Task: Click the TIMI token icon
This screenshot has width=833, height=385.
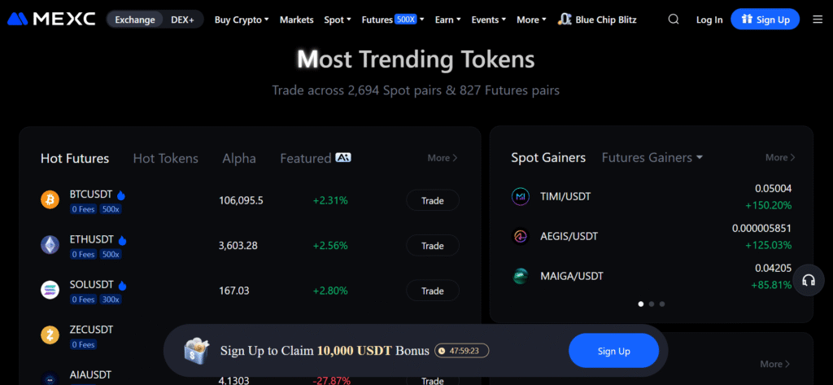Action: (521, 196)
